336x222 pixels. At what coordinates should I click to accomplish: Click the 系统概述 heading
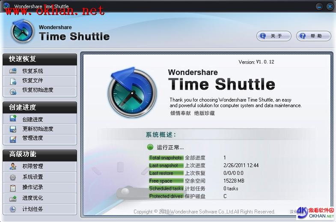(161, 135)
